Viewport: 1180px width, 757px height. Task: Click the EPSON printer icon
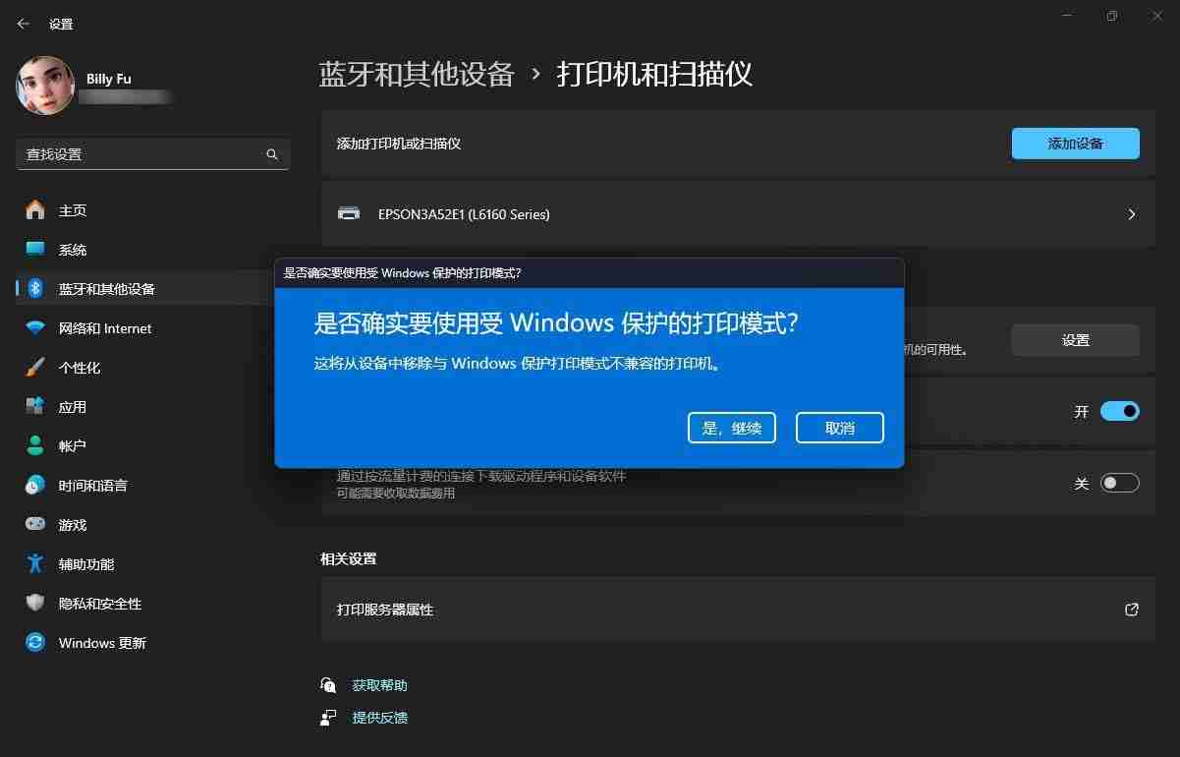click(x=349, y=213)
